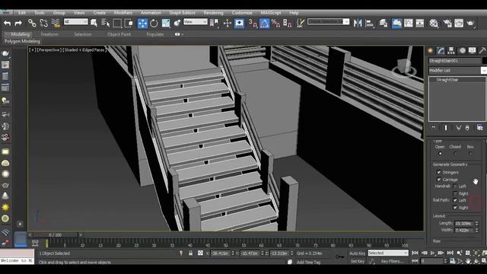Click the Auto Key button
Viewport: 487px width, 274px height.
click(x=357, y=253)
